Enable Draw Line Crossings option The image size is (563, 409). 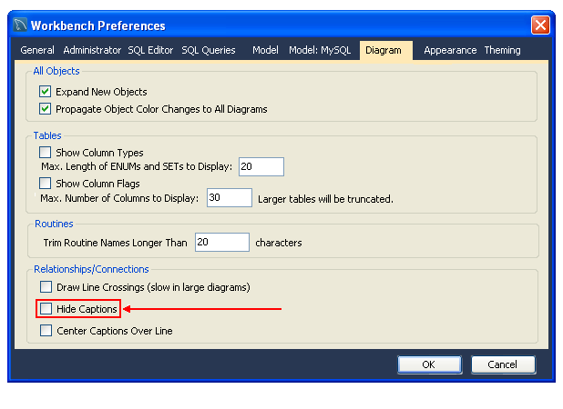46,287
